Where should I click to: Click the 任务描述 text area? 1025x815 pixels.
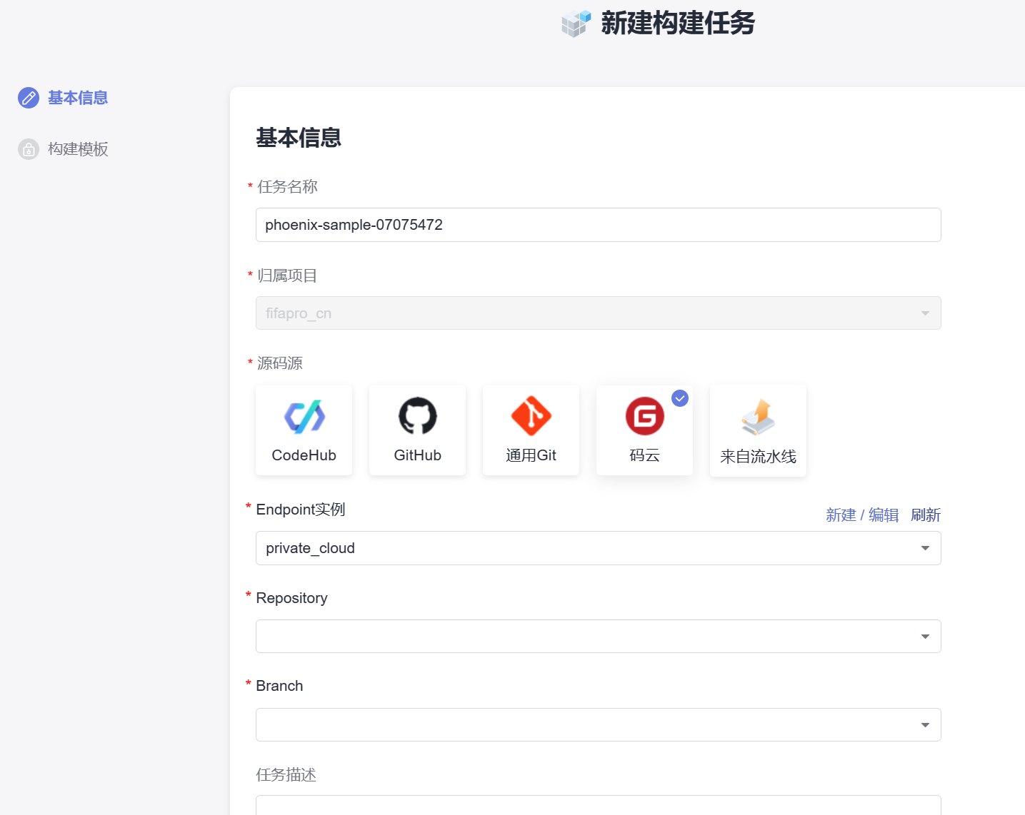coord(598,805)
